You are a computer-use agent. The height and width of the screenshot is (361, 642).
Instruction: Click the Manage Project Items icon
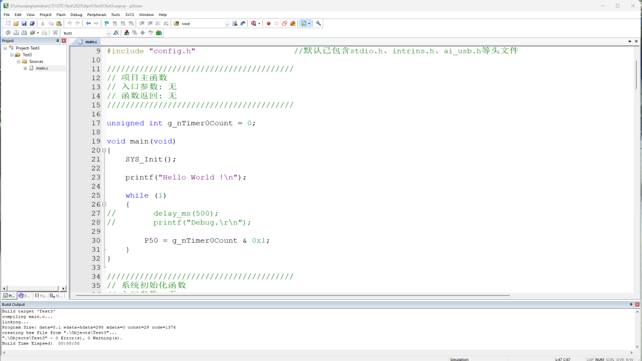(127, 33)
